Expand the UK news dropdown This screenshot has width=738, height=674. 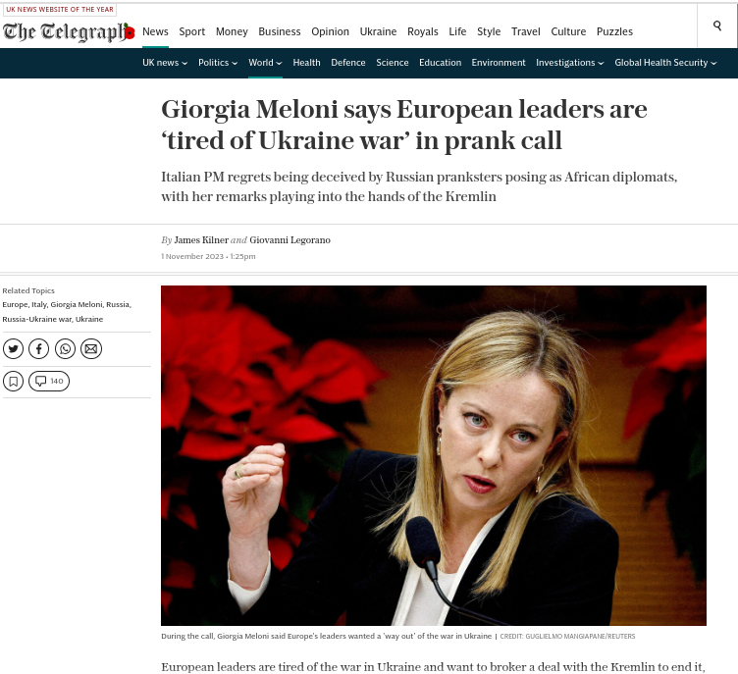[165, 63]
